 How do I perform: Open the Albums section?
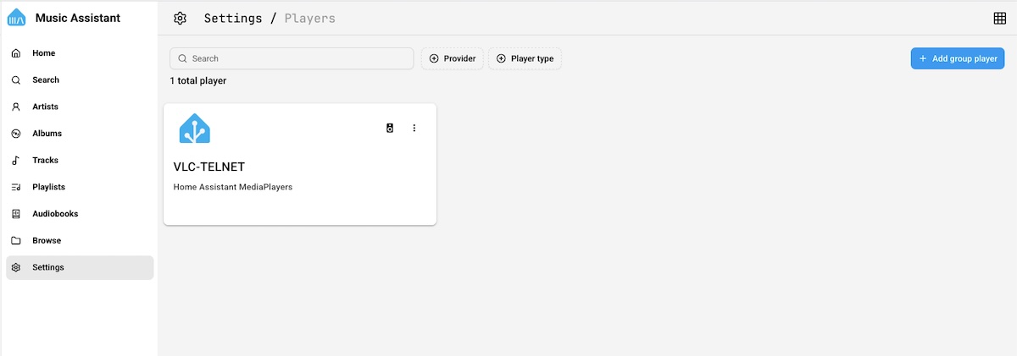pyautogui.click(x=47, y=134)
